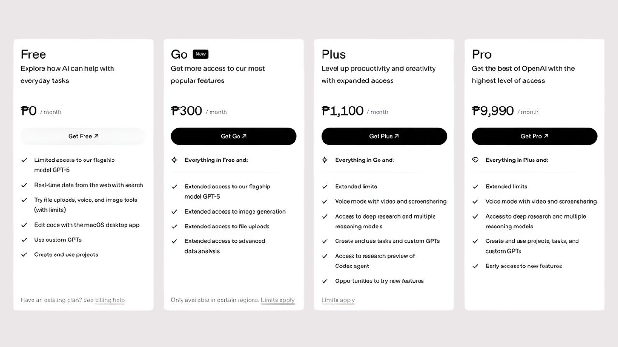Click the Free plan heading
Screen dimensions: 618x347
click(x=33, y=54)
